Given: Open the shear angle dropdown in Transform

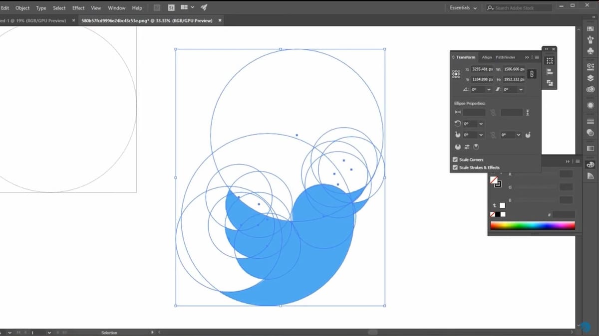Looking at the screenshot, I should click(x=521, y=89).
